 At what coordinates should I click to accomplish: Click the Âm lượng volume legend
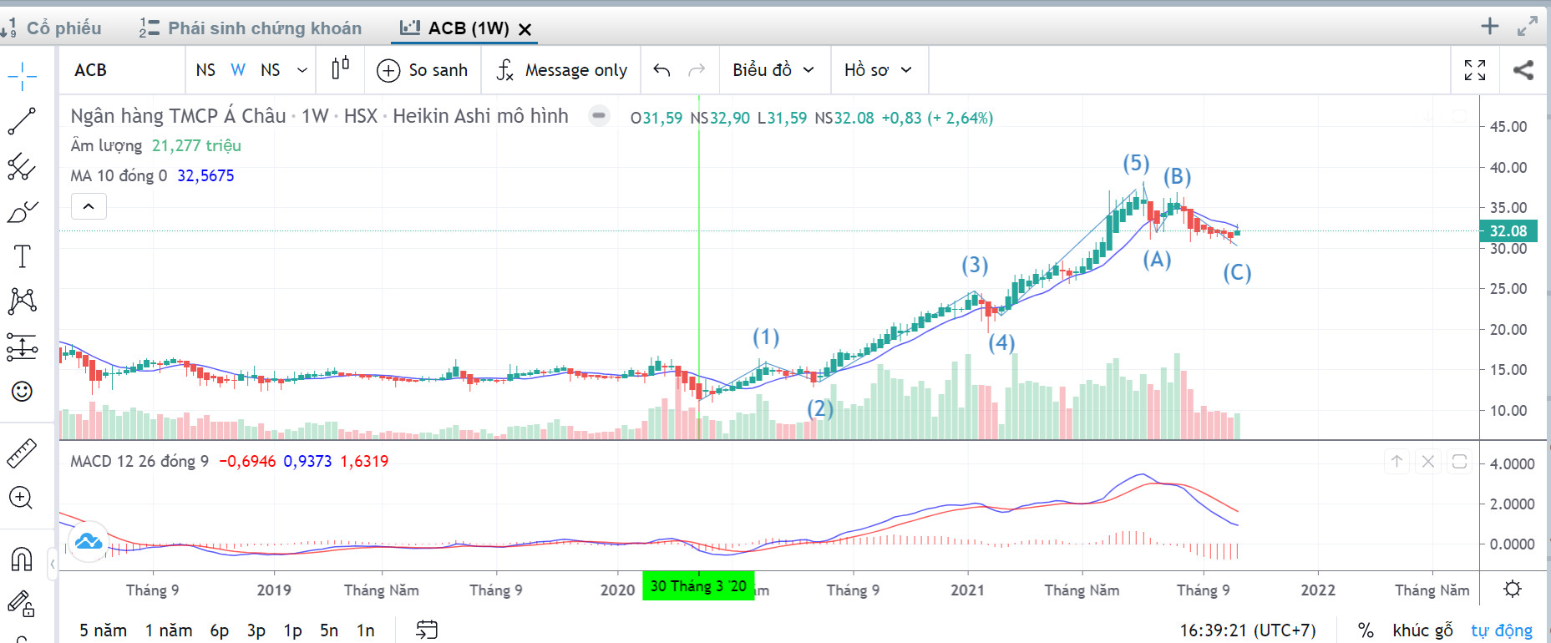106,145
